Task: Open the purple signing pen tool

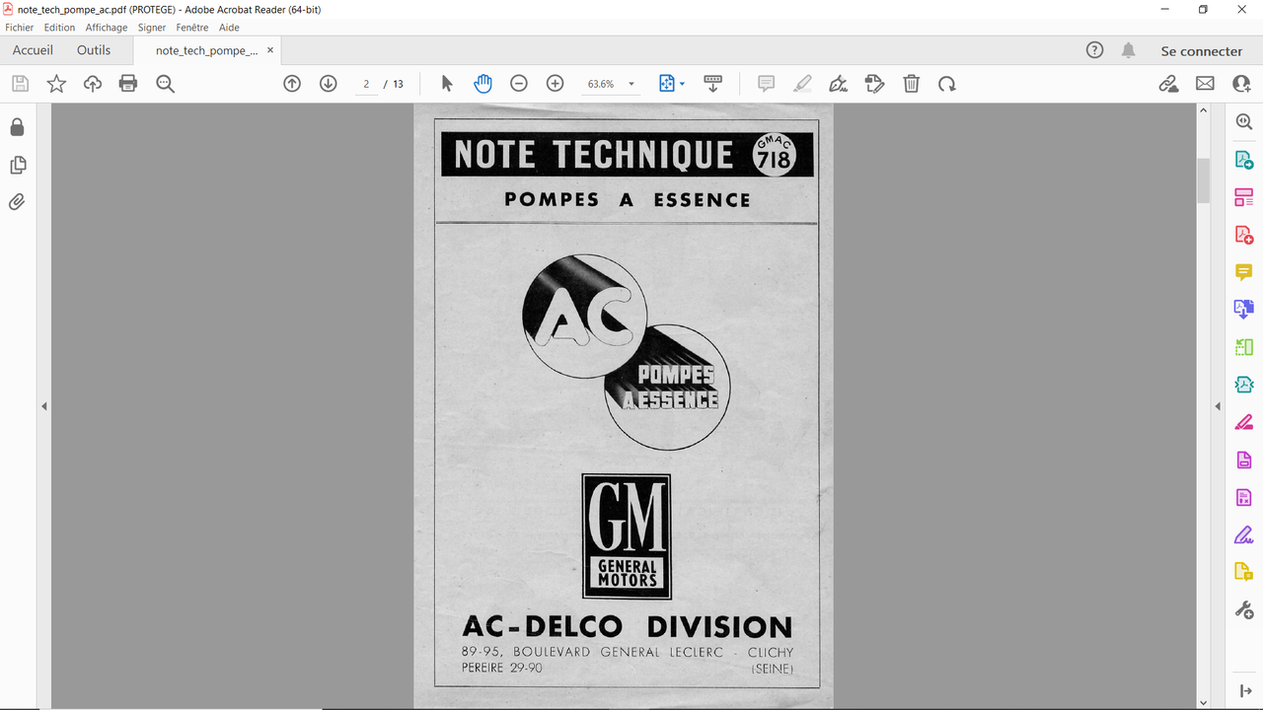Action: point(1243,534)
